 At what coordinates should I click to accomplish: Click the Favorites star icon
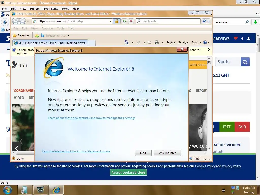tap(14, 35)
